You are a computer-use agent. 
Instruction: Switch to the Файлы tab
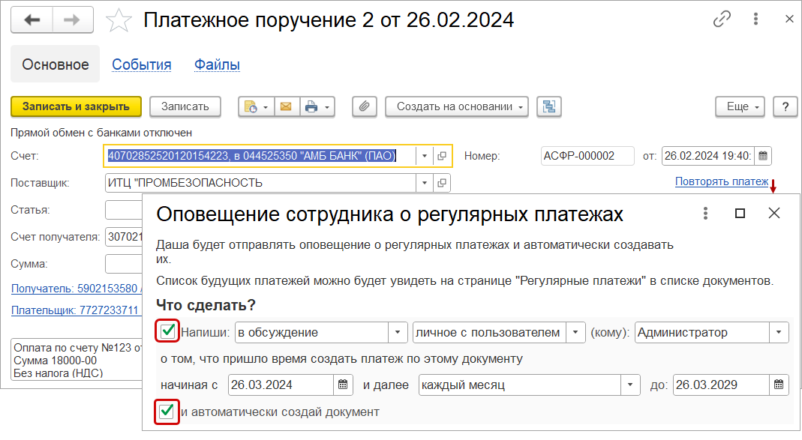[x=217, y=65]
